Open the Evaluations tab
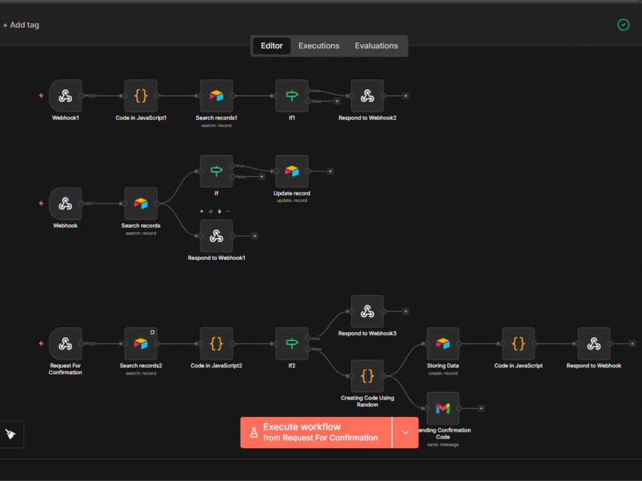Screen dimensions: 642x481 (x=376, y=46)
